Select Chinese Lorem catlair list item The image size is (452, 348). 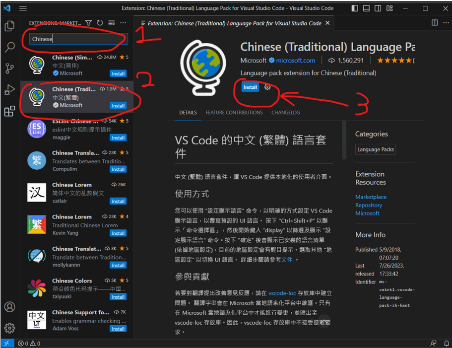[x=77, y=193]
